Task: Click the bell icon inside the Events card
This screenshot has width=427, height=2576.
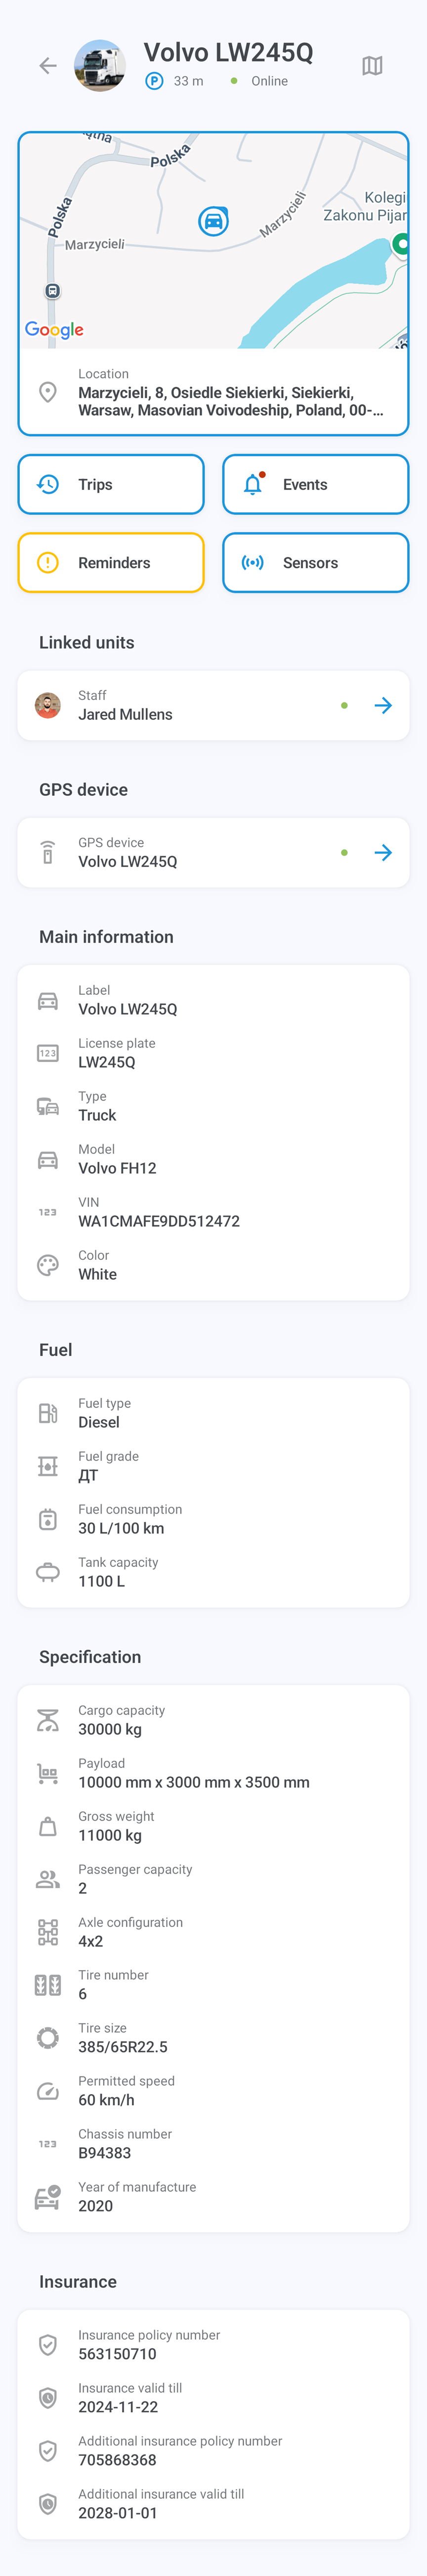Action: pos(253,484)
